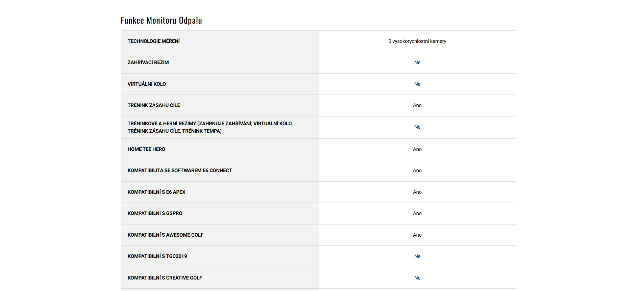Screen dimensions: 638x291
Task: Click the '3 vysokorychlostní kamery' value
Action: (x=417, y=41)
